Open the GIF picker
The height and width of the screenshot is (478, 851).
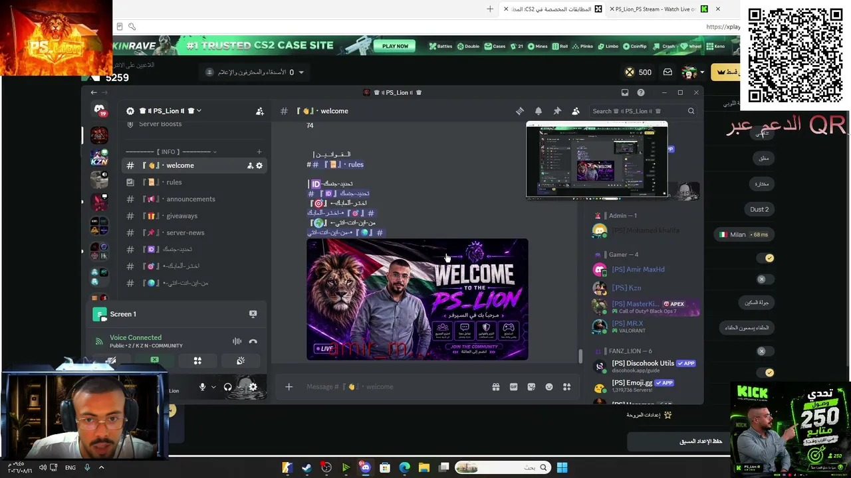point(513,387)
